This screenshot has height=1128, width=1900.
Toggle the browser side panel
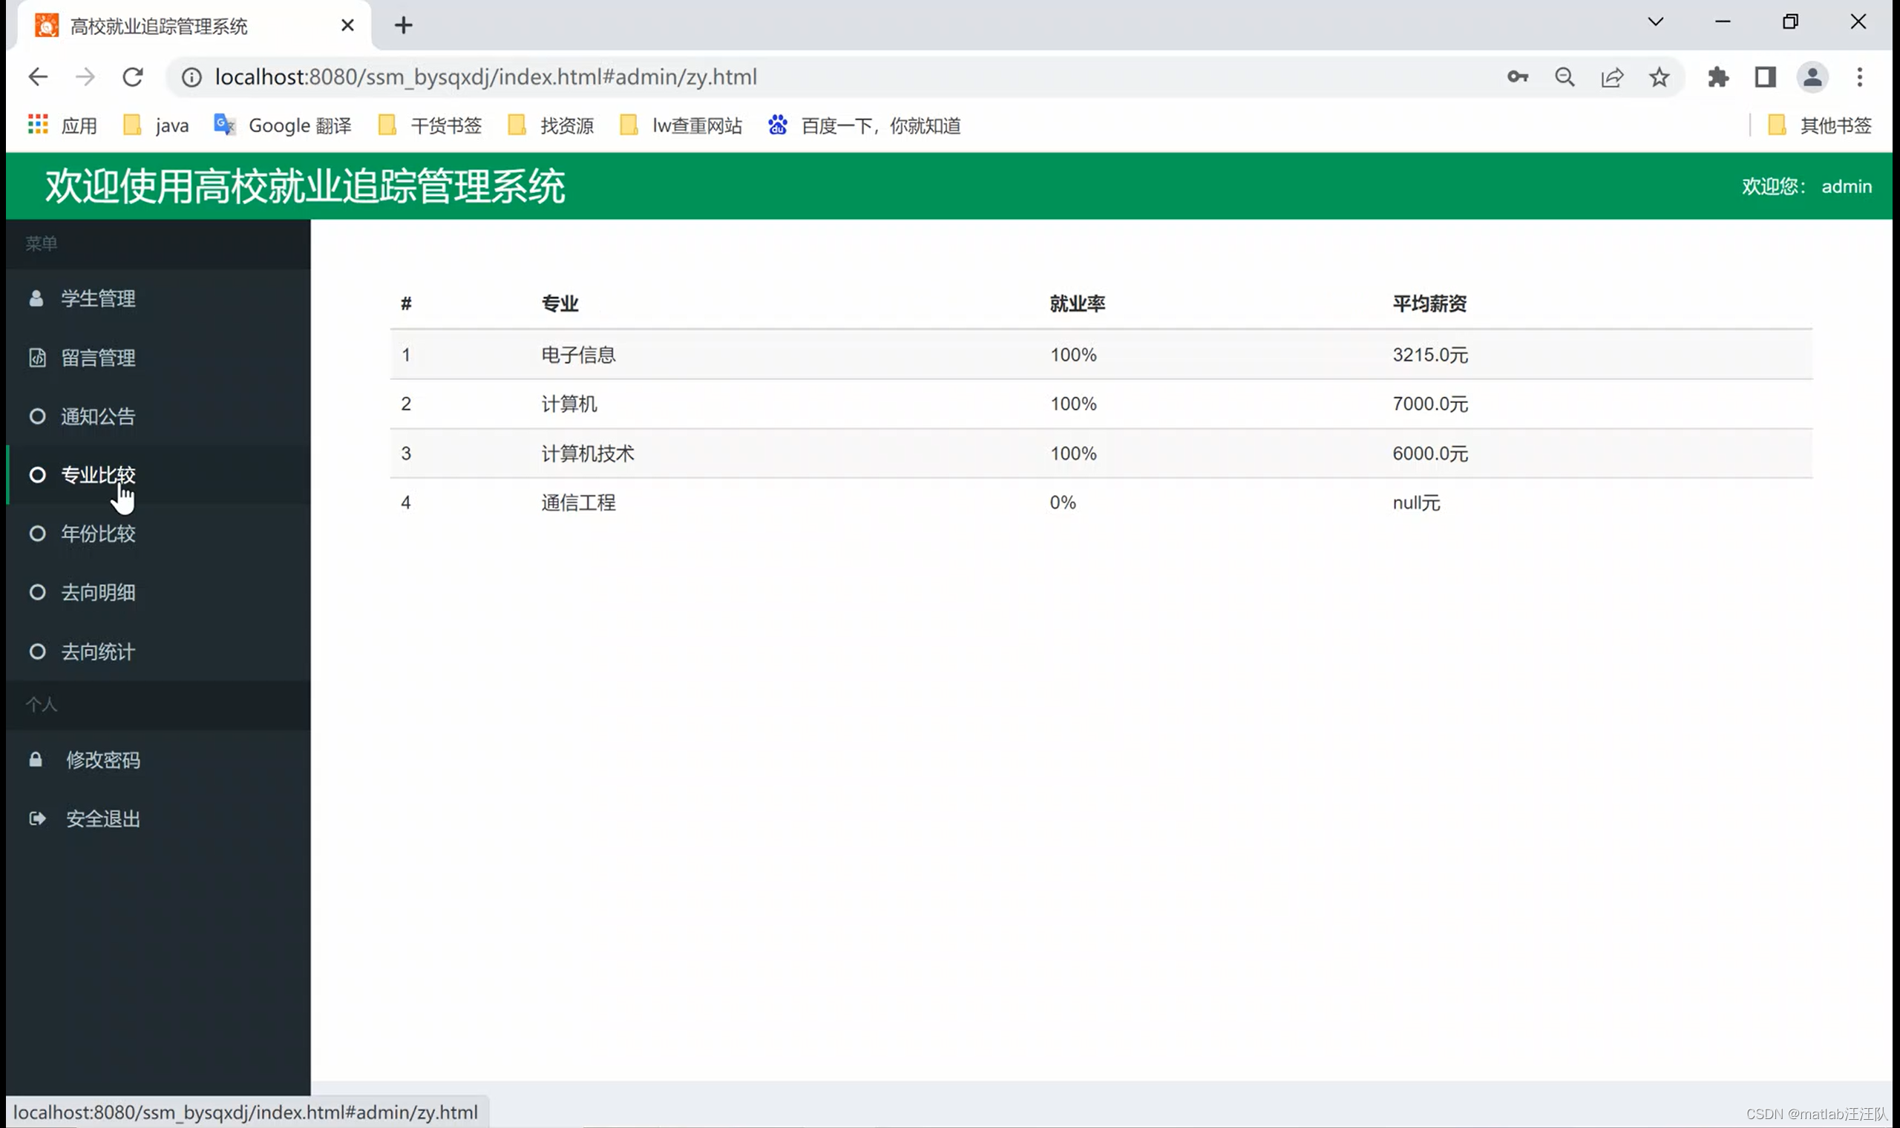pos(1765,76)
